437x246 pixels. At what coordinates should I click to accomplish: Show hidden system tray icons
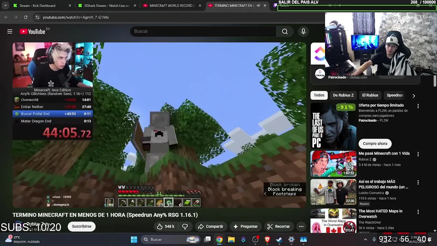[365, 240]
